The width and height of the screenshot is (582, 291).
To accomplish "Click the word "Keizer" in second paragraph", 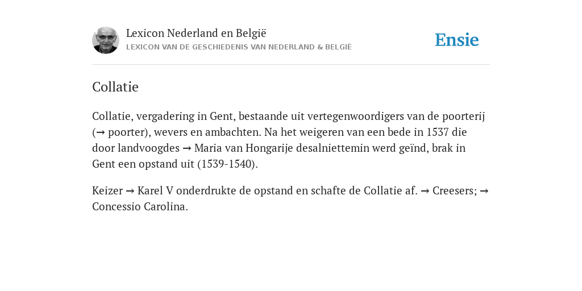I will coord(107,190).
